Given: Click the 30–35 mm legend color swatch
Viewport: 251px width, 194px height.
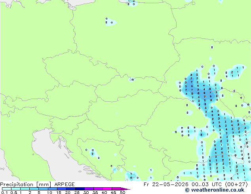Looking at the screenshot, I should (x=89, y=189).
